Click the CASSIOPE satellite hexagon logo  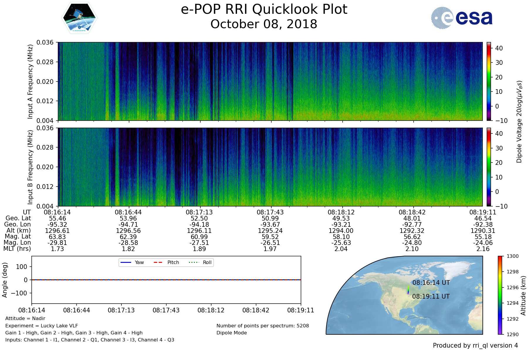click(79, 18)
